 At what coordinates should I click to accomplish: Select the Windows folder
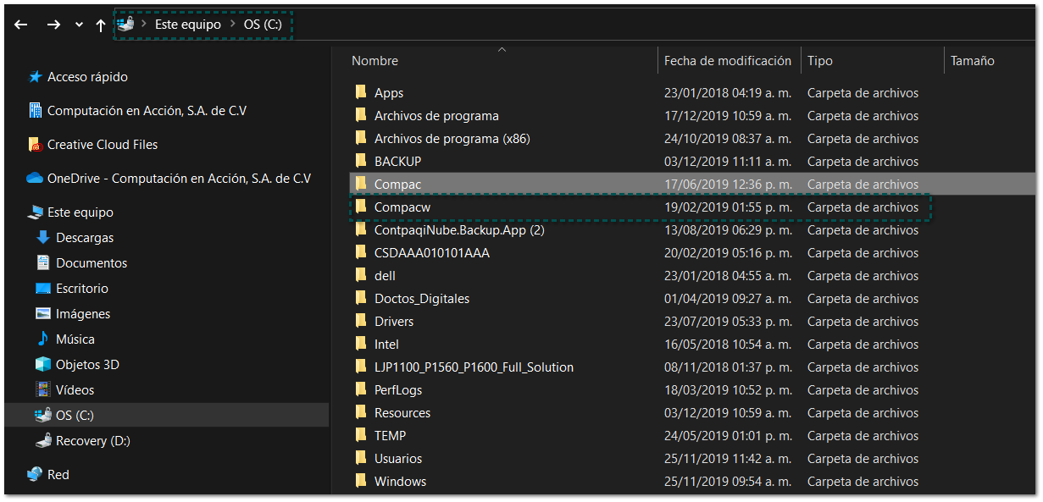[x=401, y=482]
